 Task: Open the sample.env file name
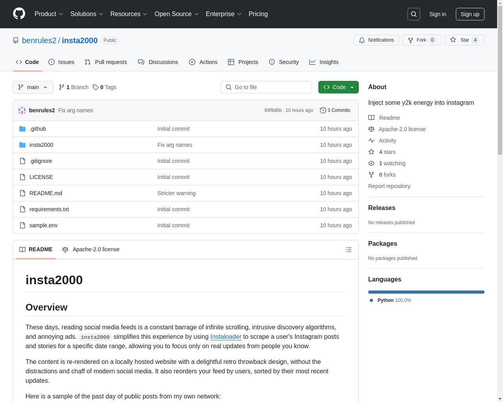click(x=43, y=225)
